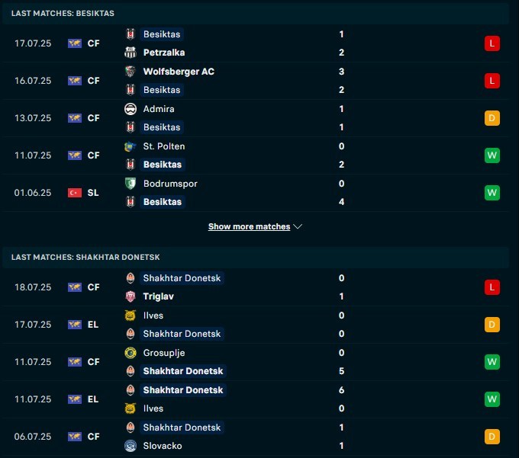Screen dimensions: 519x458
Task: Open the Wolfsberger AC team link
Action: pyautogui.click(x=179, y=72)
